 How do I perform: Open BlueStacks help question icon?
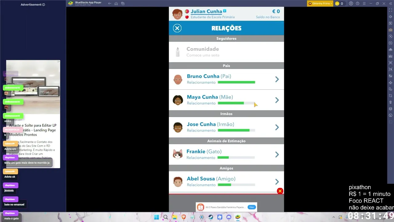357,3
